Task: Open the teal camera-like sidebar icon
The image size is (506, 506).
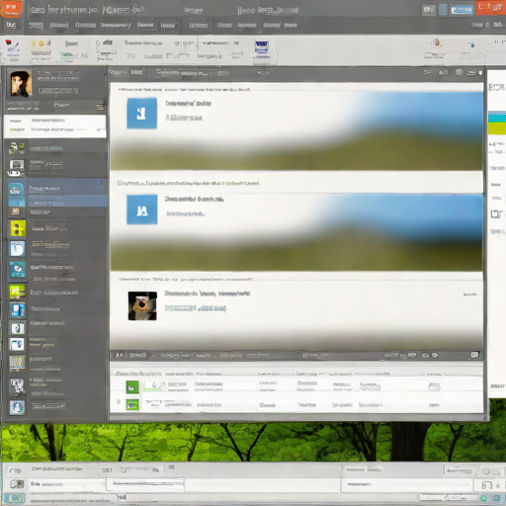Action: point(18,270)
